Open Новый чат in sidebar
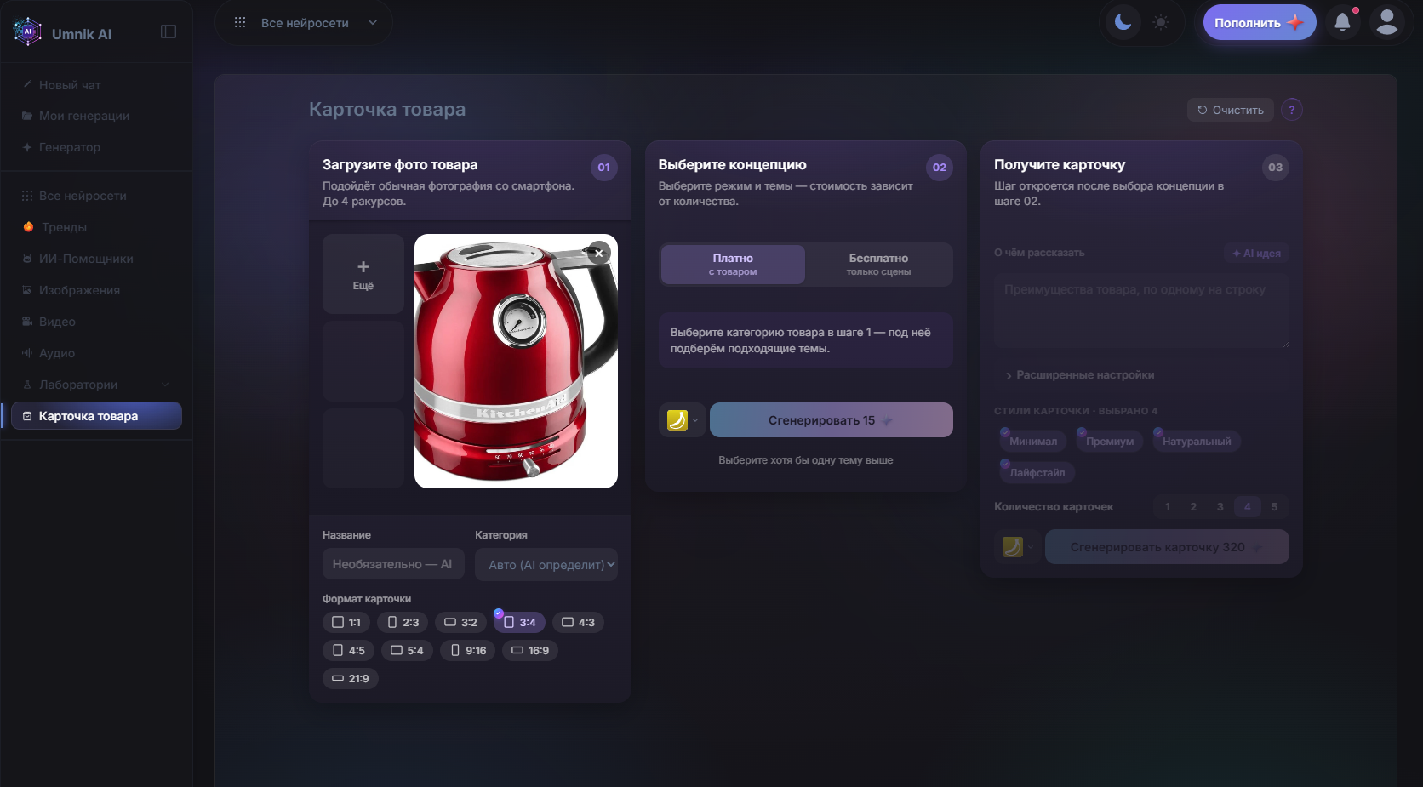The height and width of the screenshot is (787, 1423). [x=96, y=85]
